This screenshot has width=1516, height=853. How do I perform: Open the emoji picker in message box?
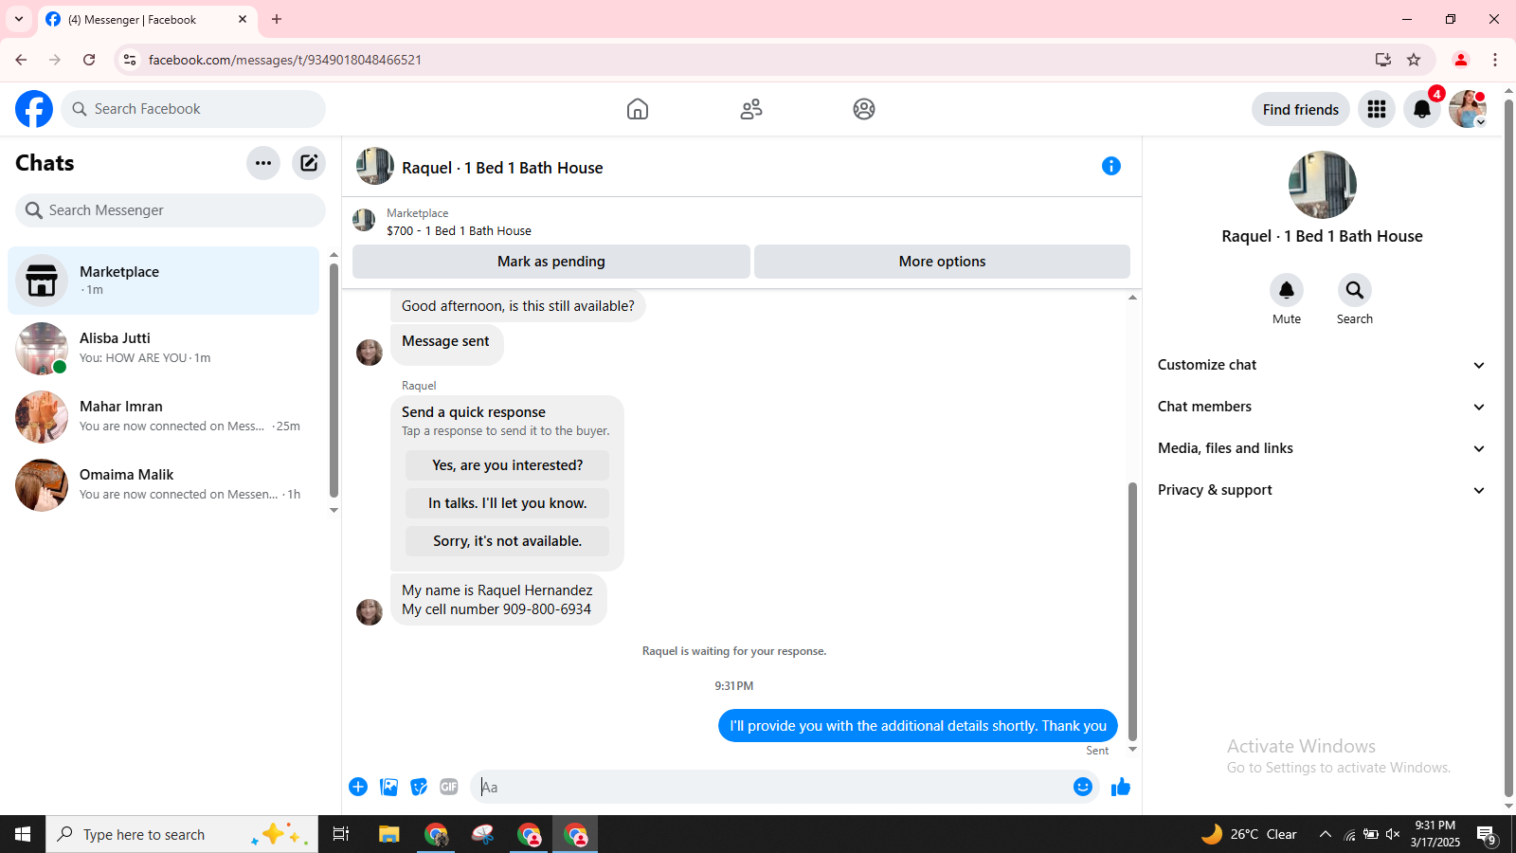pos(1083,787)
